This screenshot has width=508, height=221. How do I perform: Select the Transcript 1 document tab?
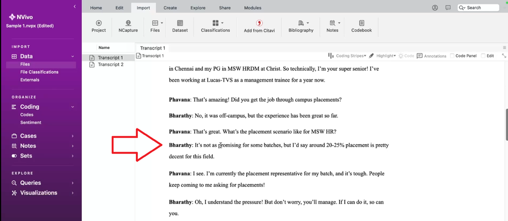click(x=153, y=48)
